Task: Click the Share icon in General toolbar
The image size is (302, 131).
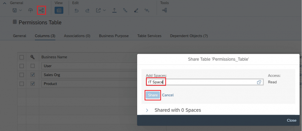Action: [41, 10]
